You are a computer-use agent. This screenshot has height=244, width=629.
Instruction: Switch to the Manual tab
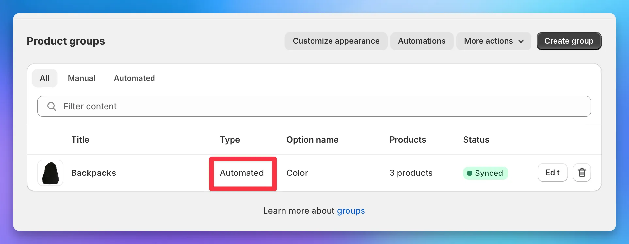[82, 78]
